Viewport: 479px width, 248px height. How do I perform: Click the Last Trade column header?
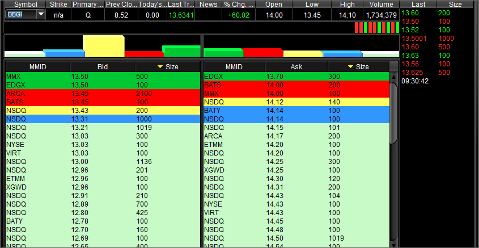(x=181, y=5)
